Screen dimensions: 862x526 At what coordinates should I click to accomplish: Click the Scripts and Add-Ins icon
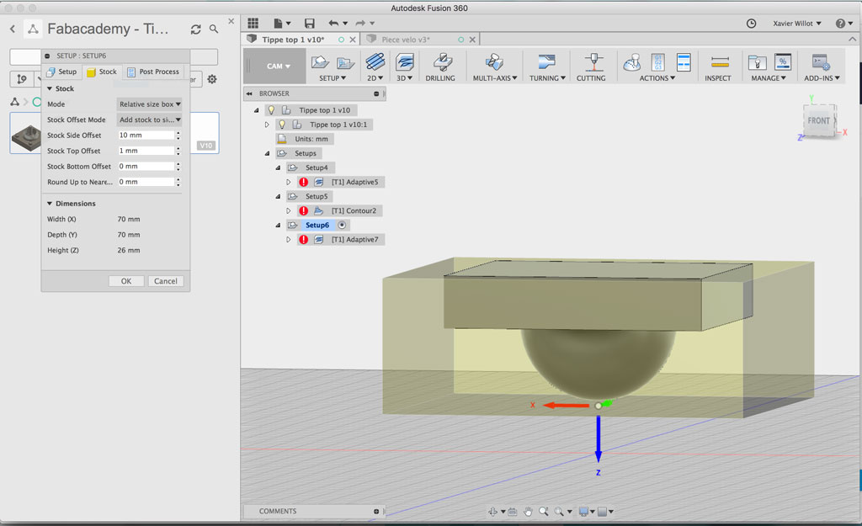click(x=821, y=62)
